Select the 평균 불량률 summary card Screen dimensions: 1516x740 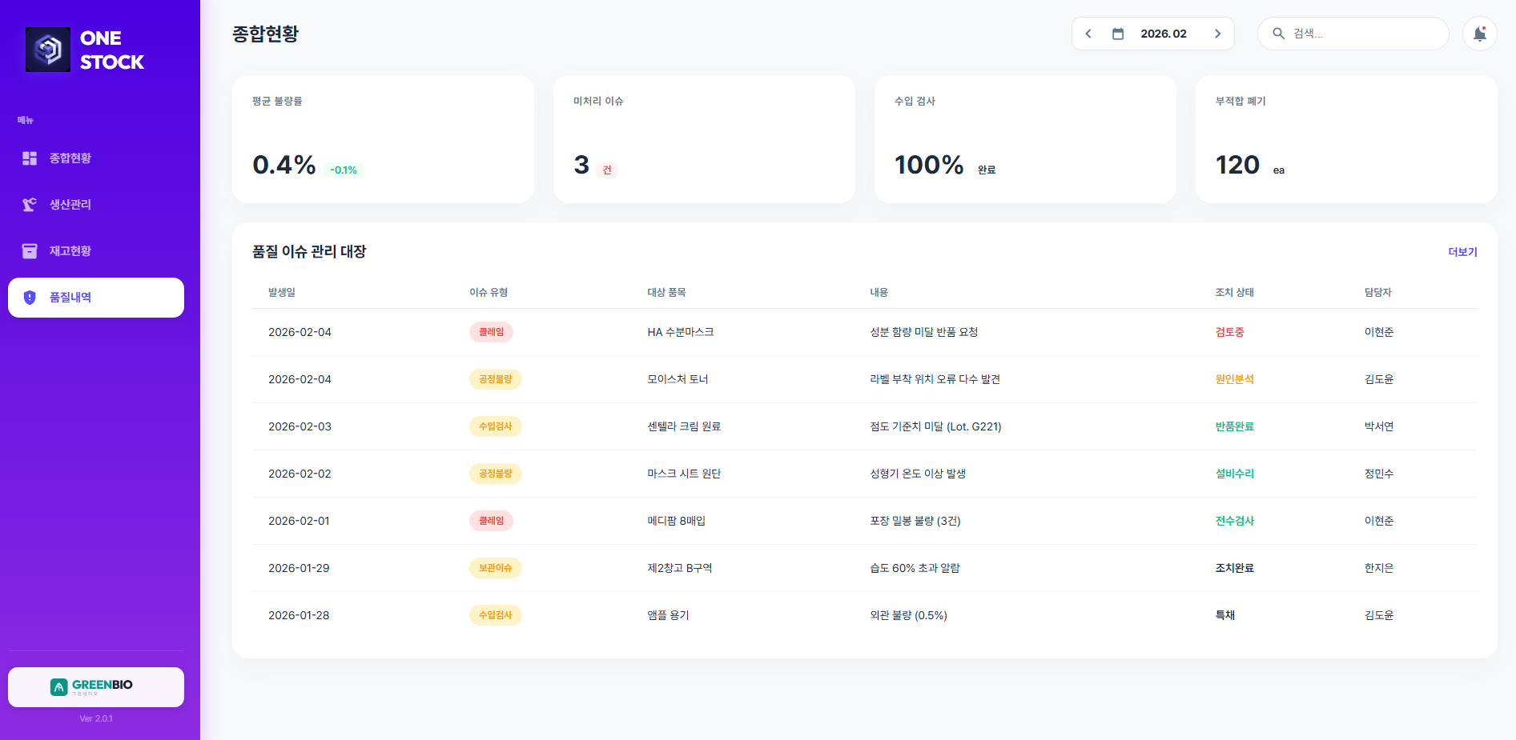(x=383, y=139)
